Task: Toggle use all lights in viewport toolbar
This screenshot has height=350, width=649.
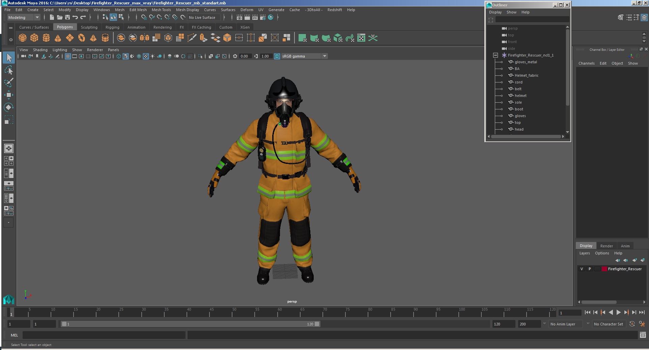Action: coord(152,56)
